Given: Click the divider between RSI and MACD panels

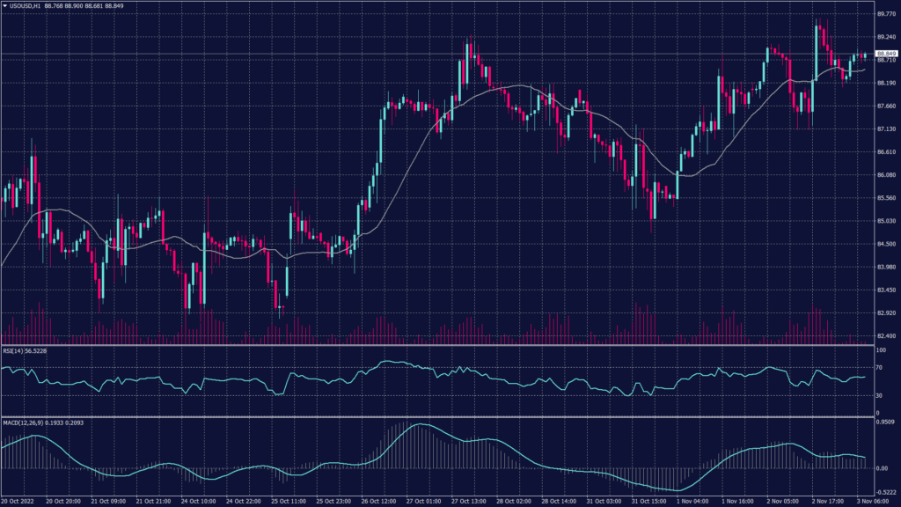Looking at the screenshot, I should 440,417.
